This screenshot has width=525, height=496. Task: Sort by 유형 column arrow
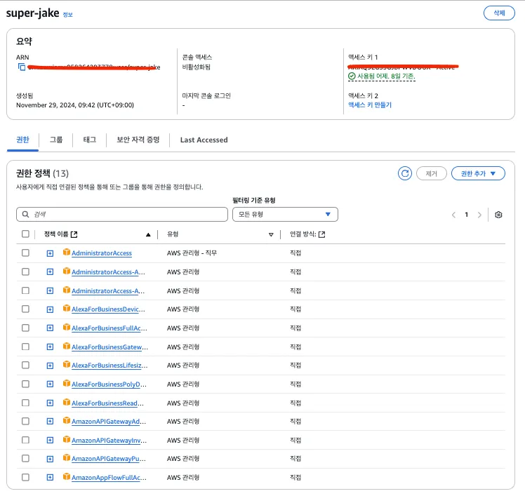click(x=271, y=234)
